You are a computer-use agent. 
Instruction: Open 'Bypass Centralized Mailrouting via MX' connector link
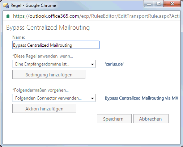coord(141,98)
